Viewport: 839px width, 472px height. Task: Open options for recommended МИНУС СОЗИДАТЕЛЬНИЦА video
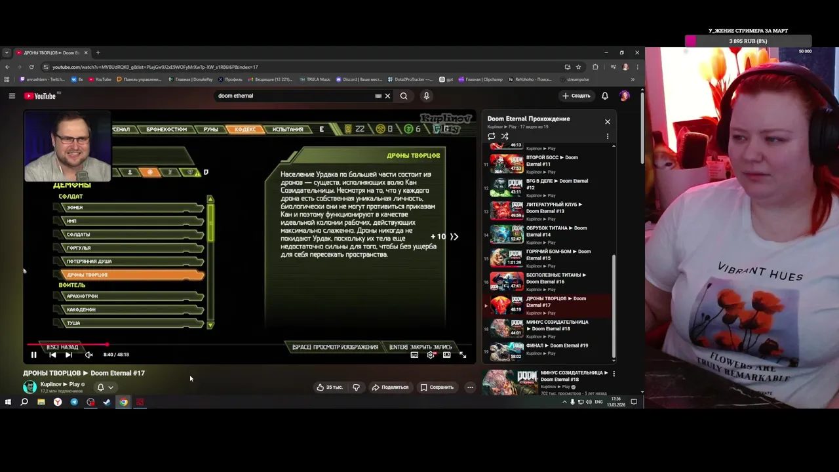point(614,373)
